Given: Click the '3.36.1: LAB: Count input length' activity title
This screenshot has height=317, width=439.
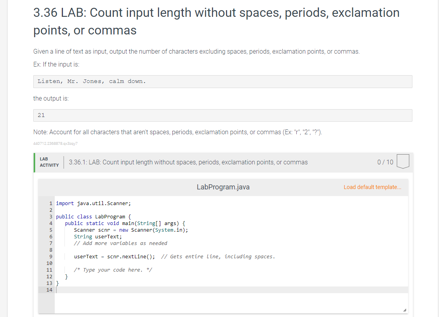Looking at the screenshot, I should click(188, 162).
